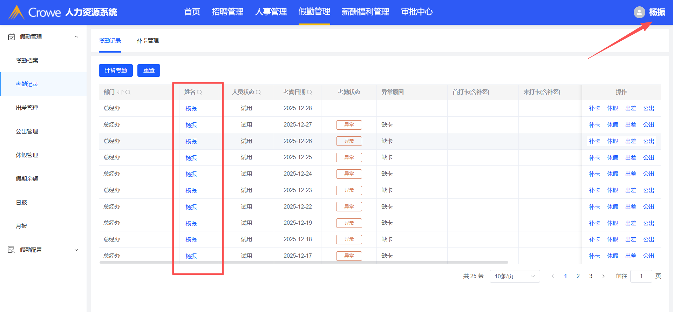Viewport: 673px width, 312px height.
Task: Open 薪酬福利管理 in top navigation
Action: [365, 12]
